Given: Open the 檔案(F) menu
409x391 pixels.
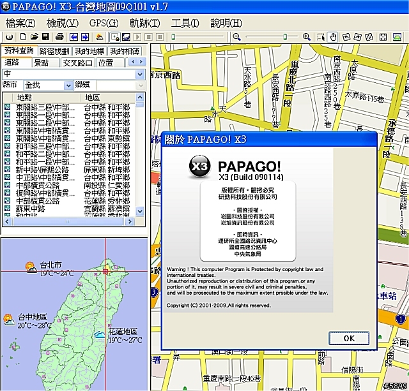Looking at the screenshot, I should (20, 23).
